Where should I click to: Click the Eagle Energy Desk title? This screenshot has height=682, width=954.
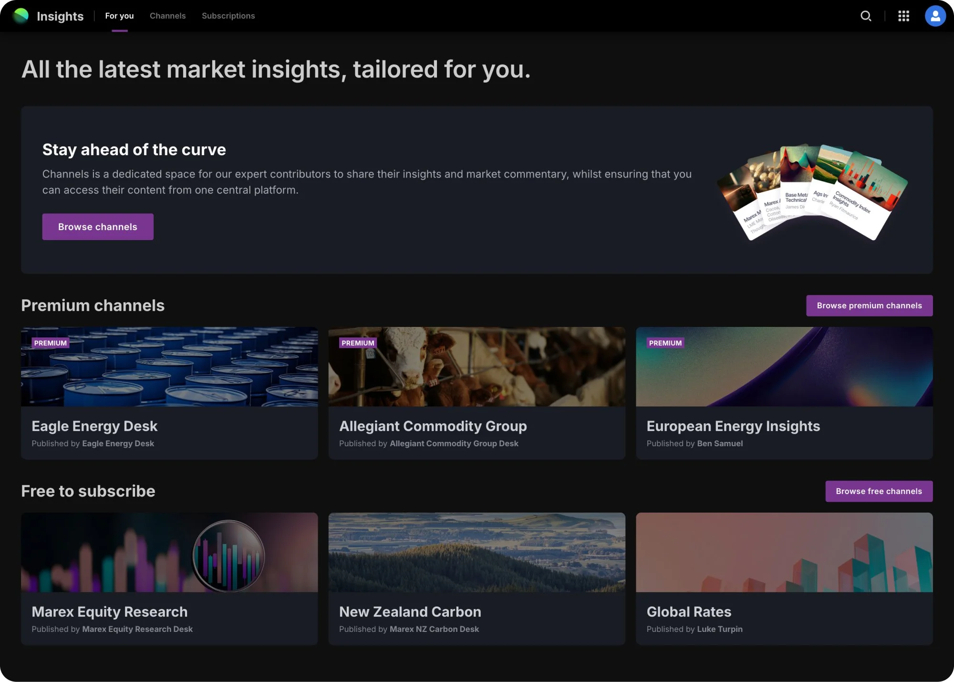point(94,426)
